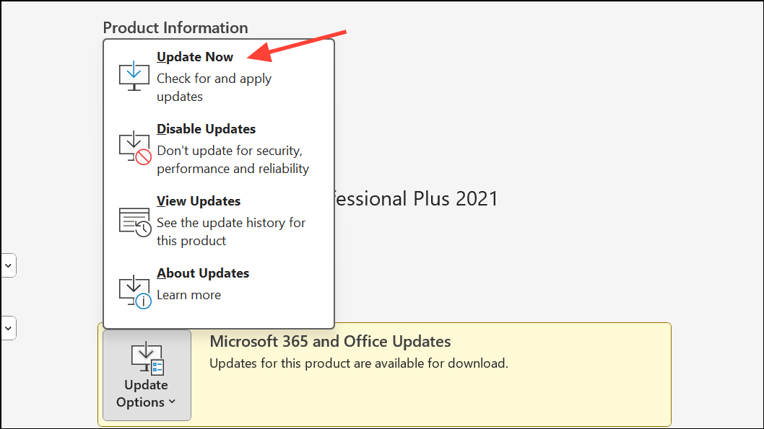The width and height of the screenshot is (764, 429).
Task: Click the Disable Updates icon with red prohibition sign
Action: (134, 148)
